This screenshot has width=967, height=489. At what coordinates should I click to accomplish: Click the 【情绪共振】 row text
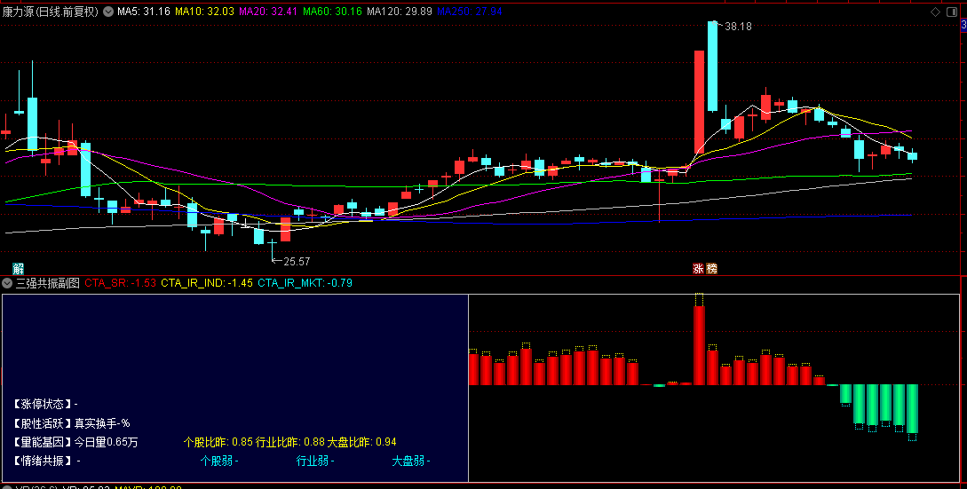pyautogui.click(x=45, y=461)
